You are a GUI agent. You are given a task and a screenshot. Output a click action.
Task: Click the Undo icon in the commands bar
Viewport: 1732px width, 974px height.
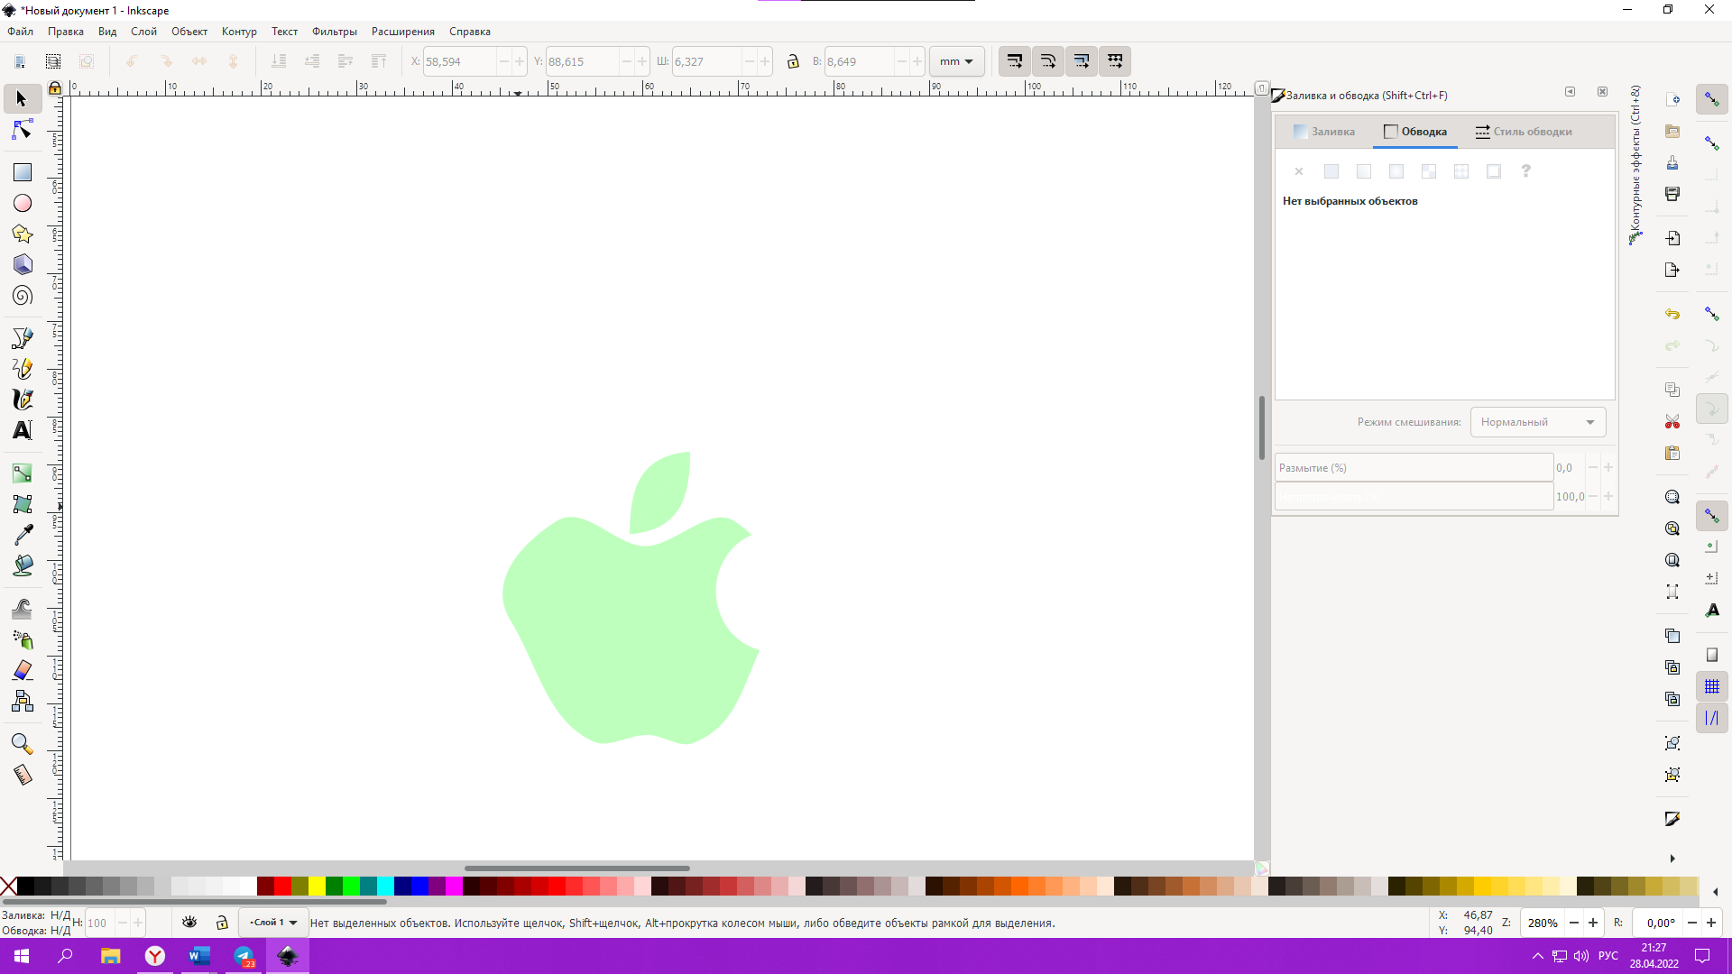[x=1672, y=314]
